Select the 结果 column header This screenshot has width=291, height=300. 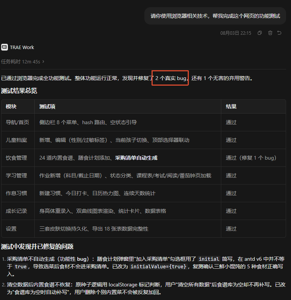[x=231, y=106]
